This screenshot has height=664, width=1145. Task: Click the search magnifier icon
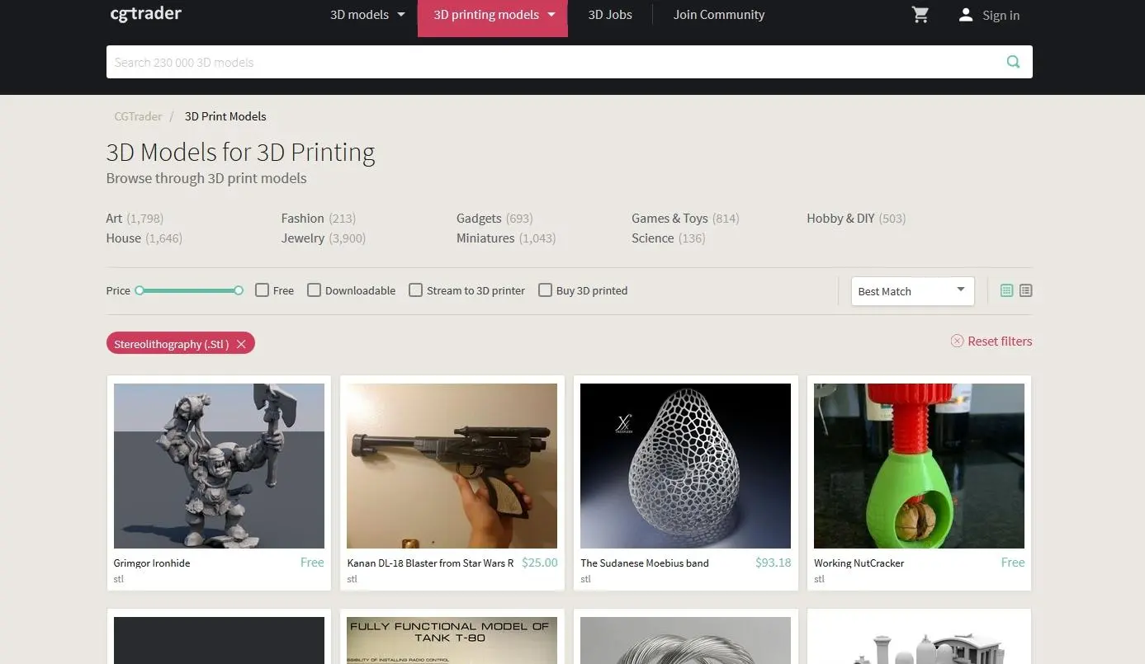[x=1013, y=62]
